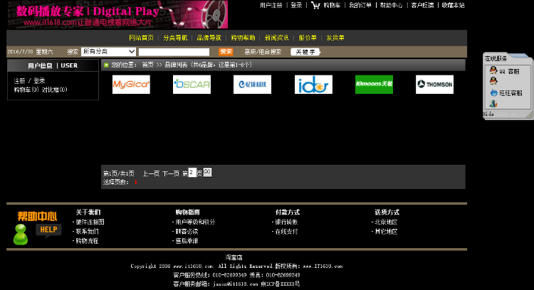
Task: Click 收藏本站 in the top bar
Action: point(454,5)
